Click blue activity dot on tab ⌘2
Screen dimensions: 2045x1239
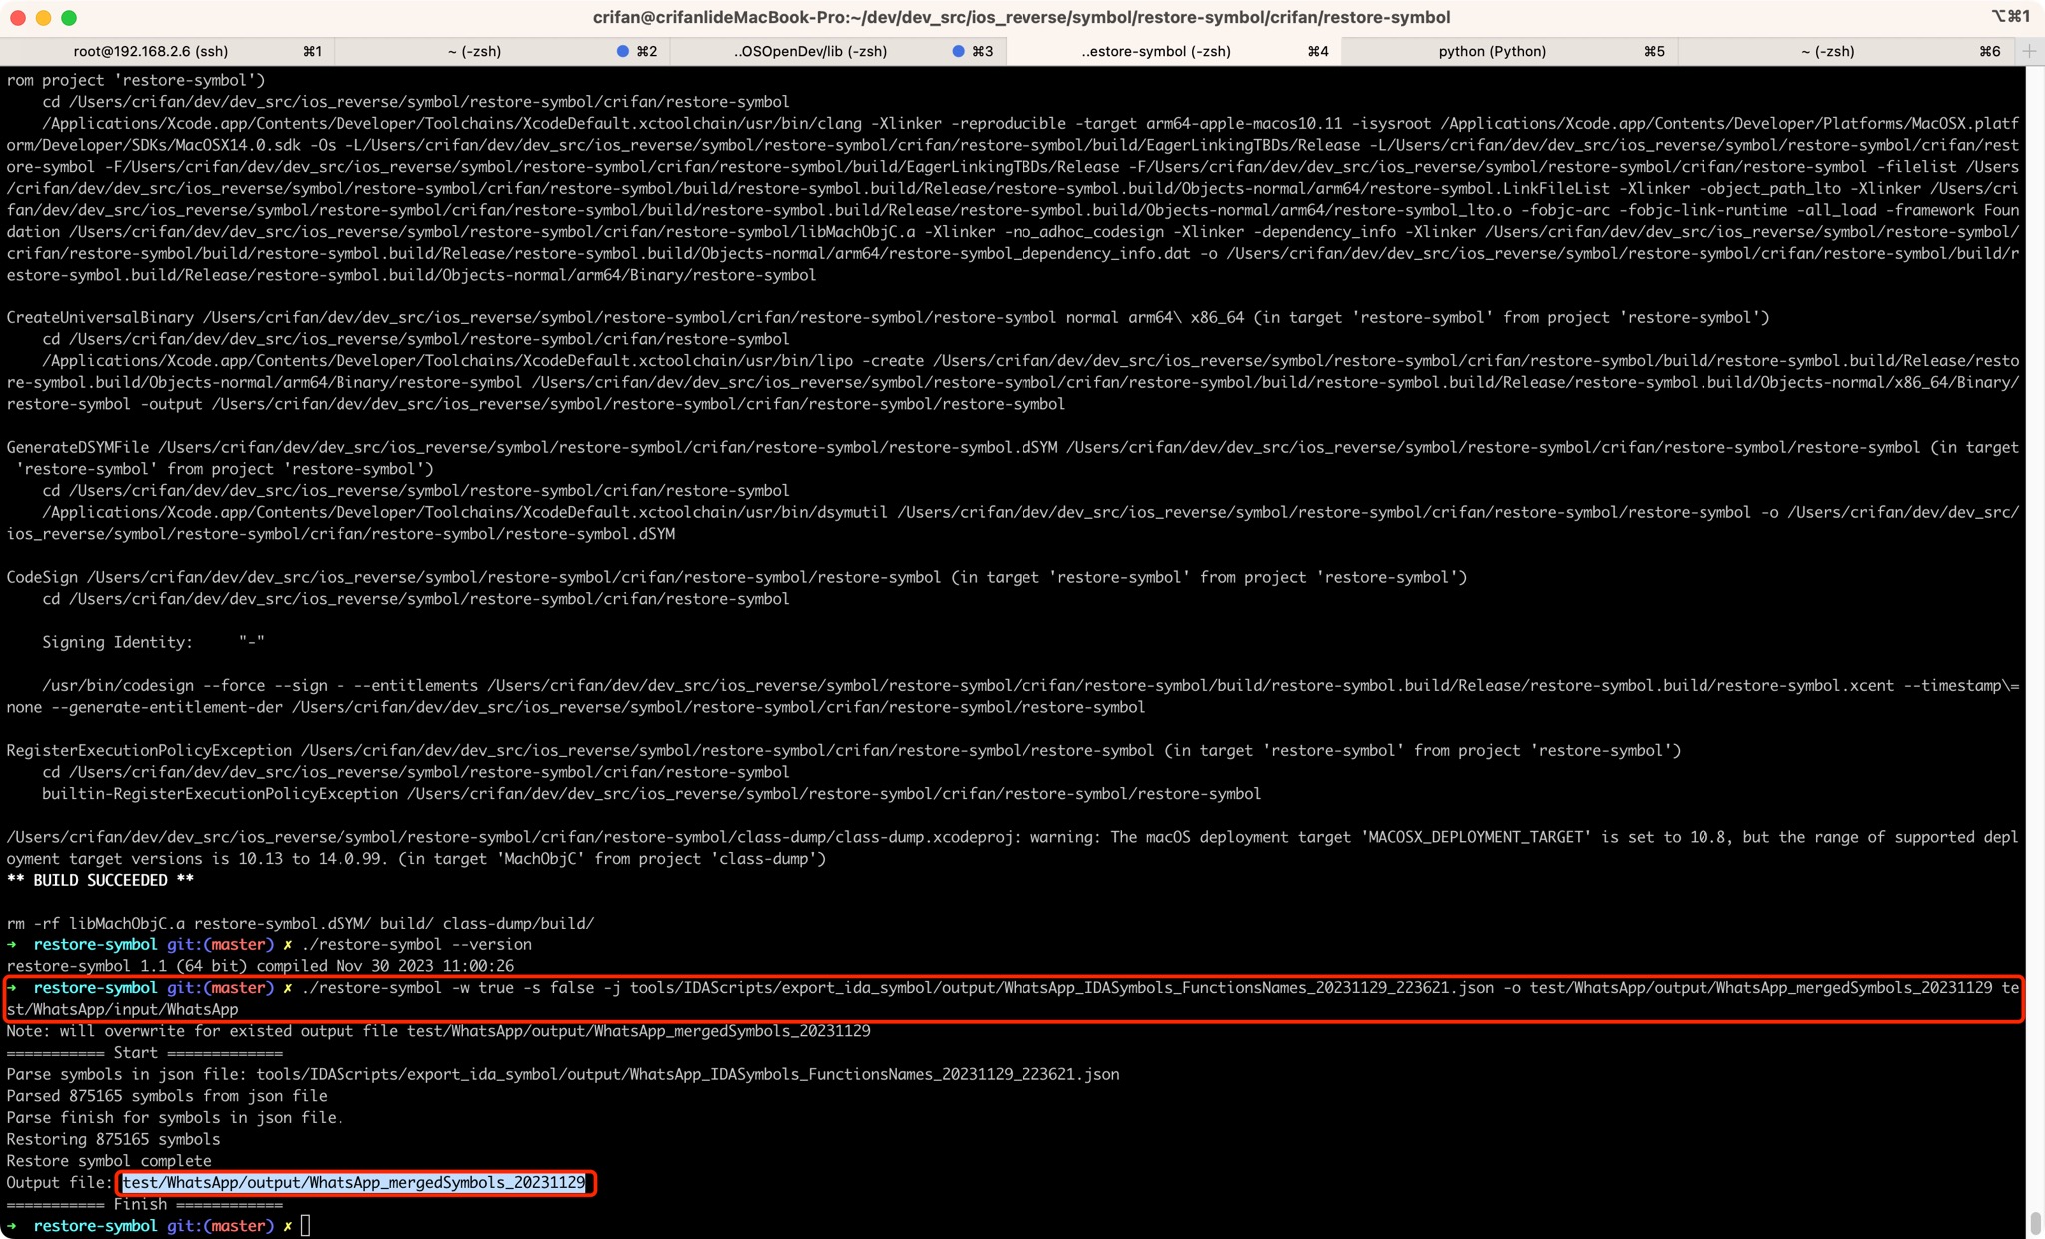tap(623, 51)
